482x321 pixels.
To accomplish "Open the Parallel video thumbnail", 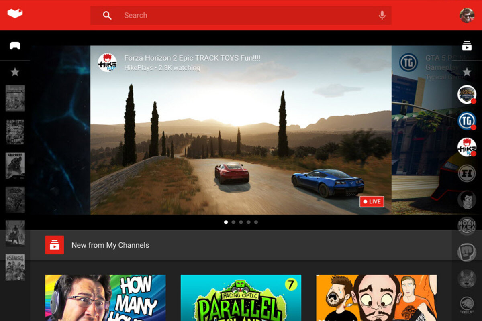I will point(241,298).
